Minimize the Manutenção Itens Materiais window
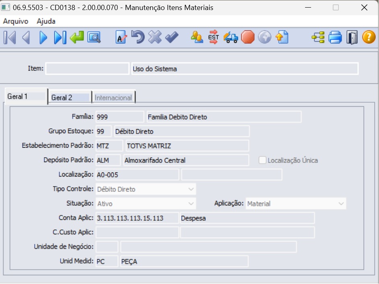 tap(308, 8)
